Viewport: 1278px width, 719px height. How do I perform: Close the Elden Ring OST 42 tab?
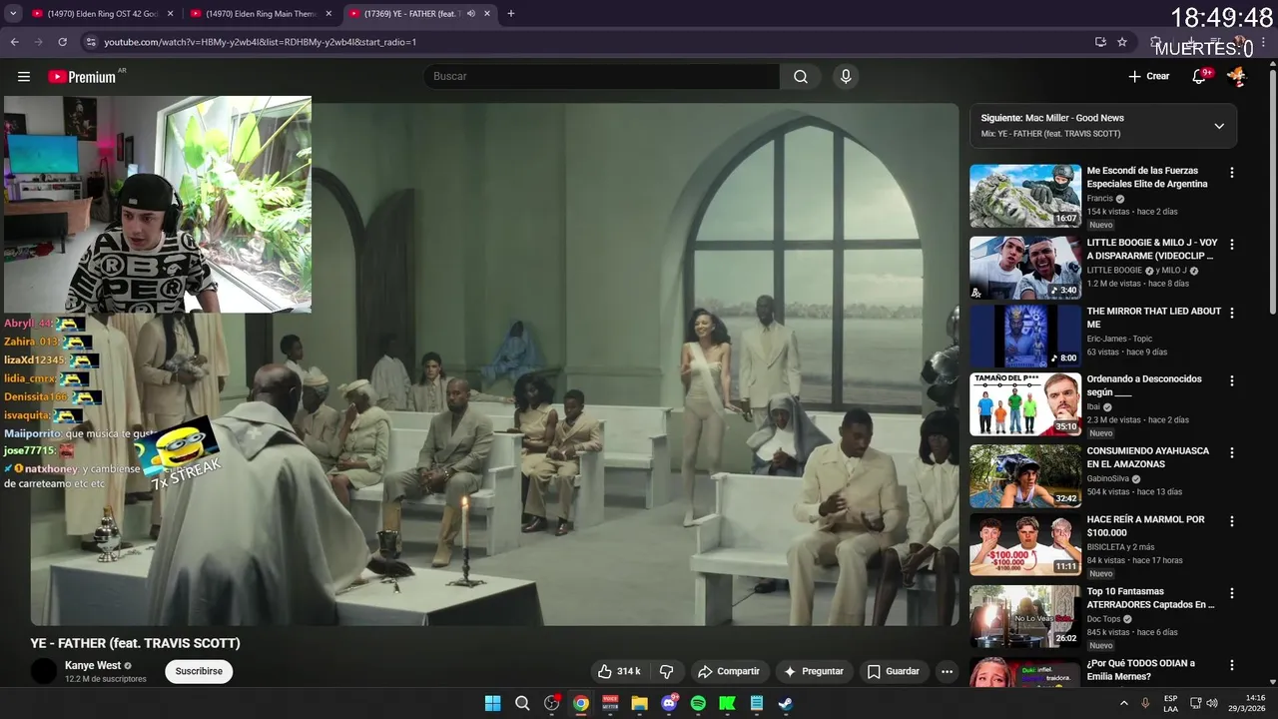click(170, 14)
